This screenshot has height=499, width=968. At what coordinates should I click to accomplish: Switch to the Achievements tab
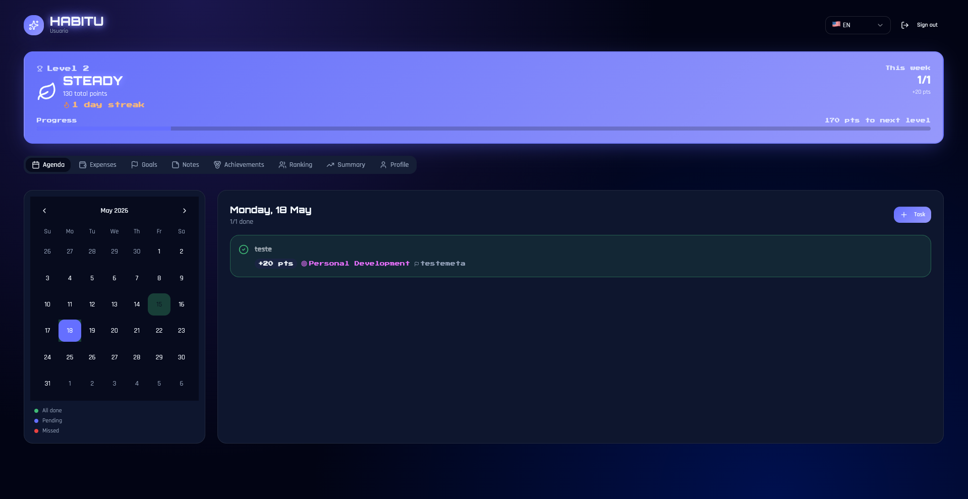[239, 165]
